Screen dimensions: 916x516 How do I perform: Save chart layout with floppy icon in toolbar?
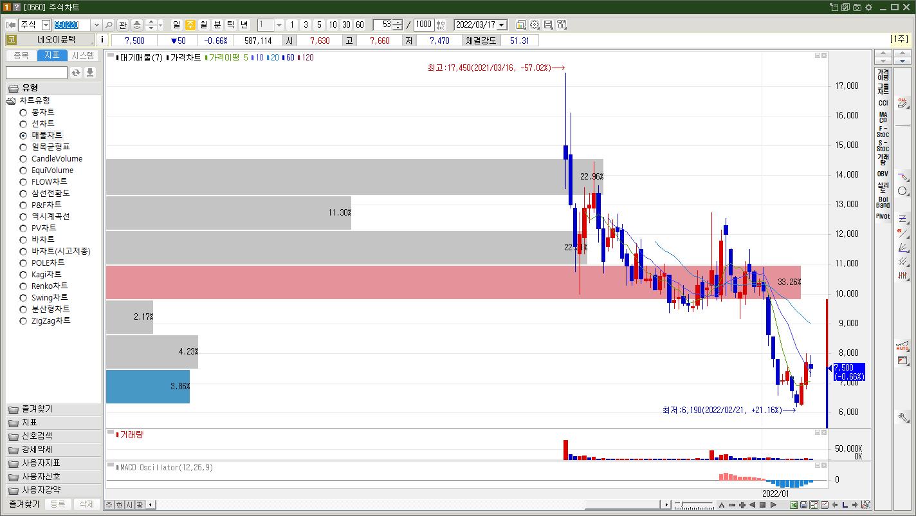(x=548, y=25)
